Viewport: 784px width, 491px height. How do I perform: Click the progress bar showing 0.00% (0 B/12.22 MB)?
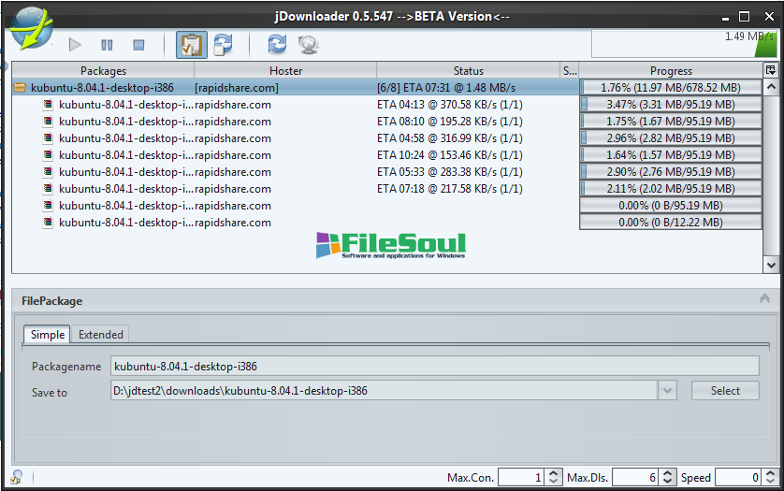pyautogui.click(x=671, y=223)
